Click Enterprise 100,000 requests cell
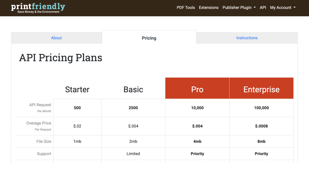309x170 pixels. click(x=261, y=108)
